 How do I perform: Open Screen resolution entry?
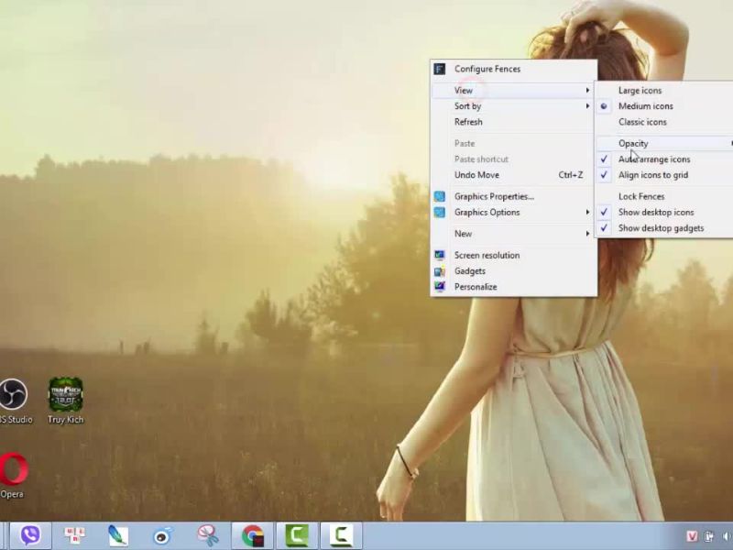coord(513,256)
